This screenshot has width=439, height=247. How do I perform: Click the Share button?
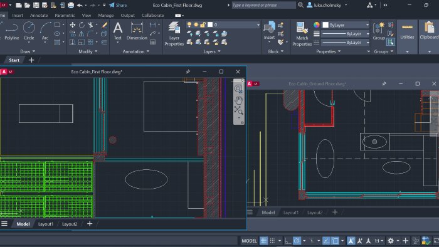(x=118, y=5)
